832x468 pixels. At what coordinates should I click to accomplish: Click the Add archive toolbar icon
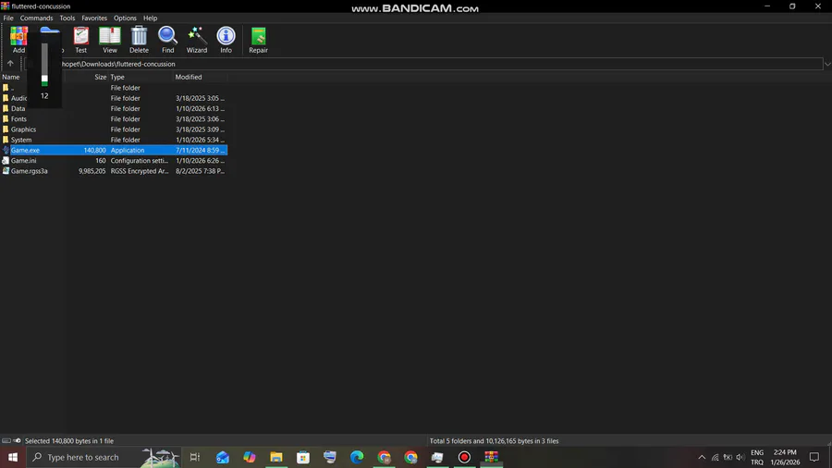[18, 40]
